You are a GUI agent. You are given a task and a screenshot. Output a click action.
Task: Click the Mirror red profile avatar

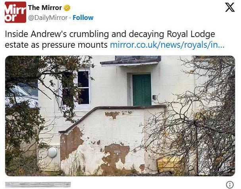click(x=15, y=12)
